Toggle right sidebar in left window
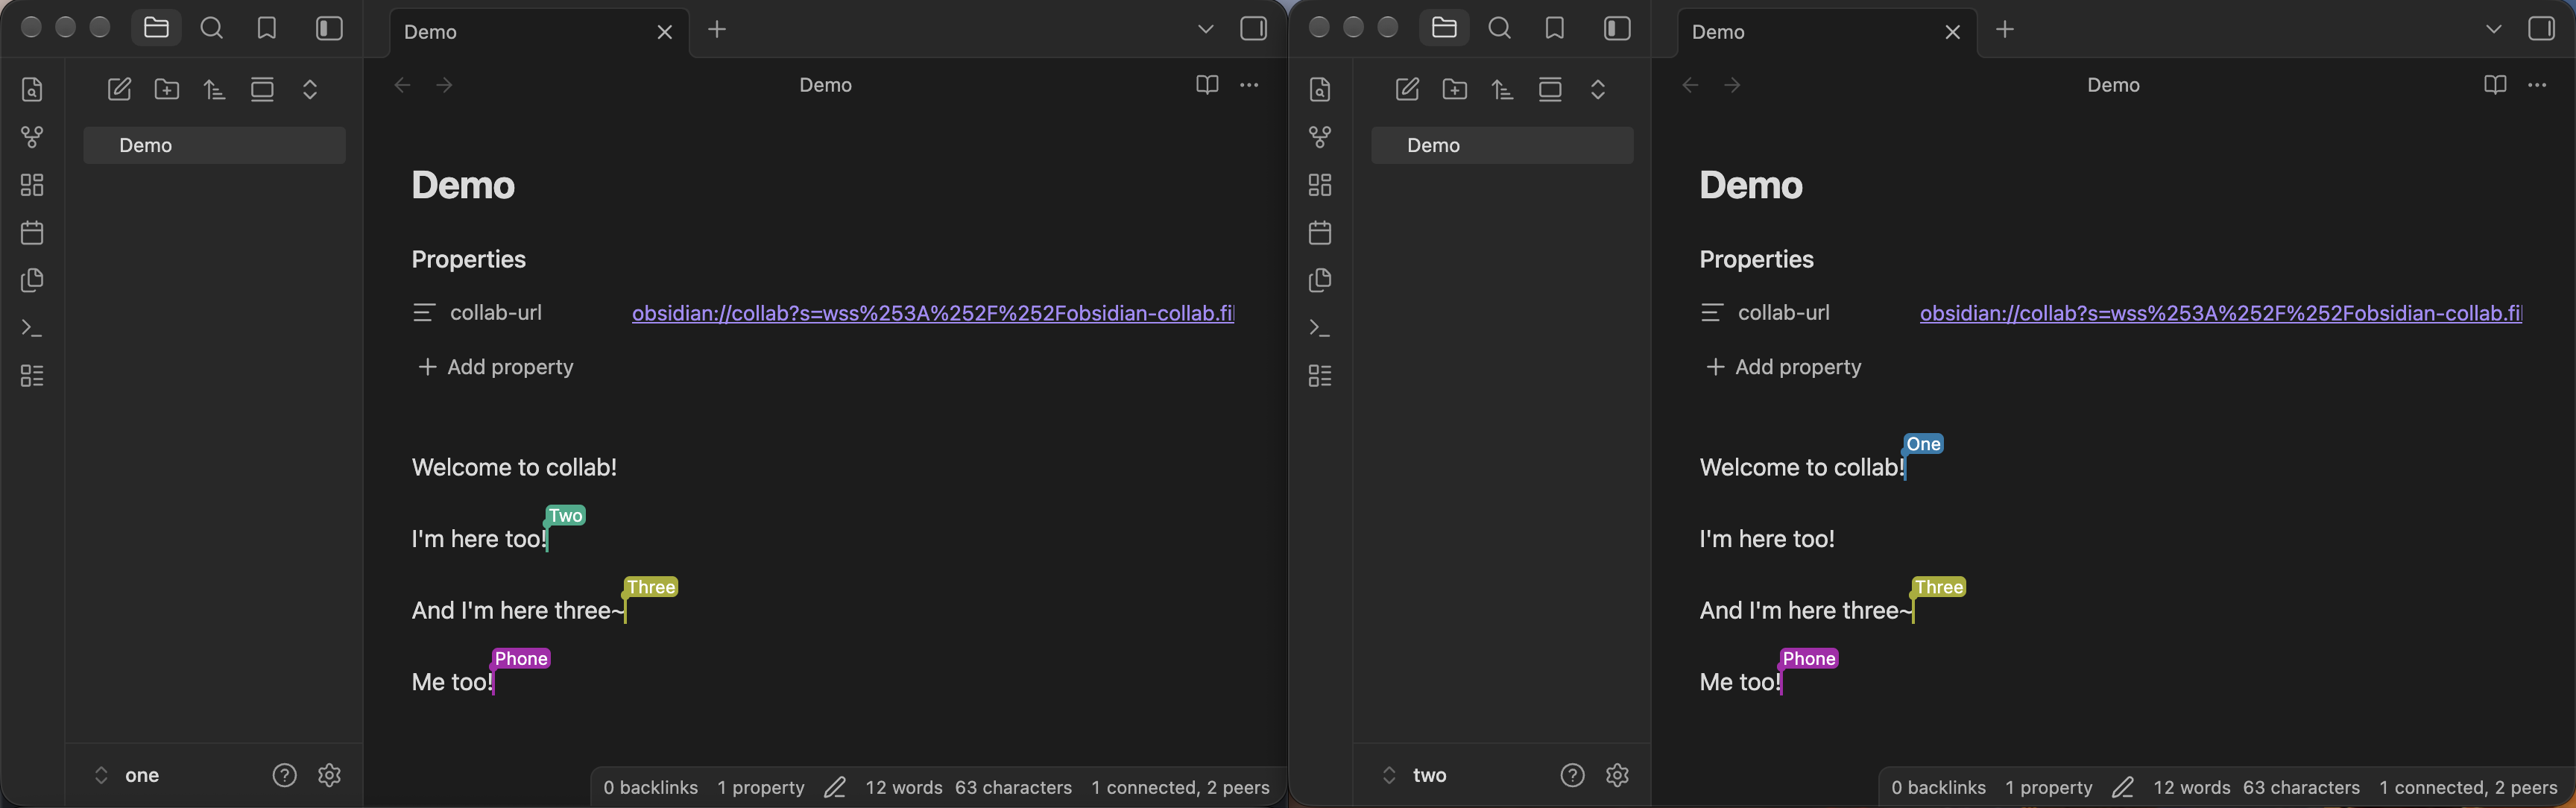 (1254, 28)
